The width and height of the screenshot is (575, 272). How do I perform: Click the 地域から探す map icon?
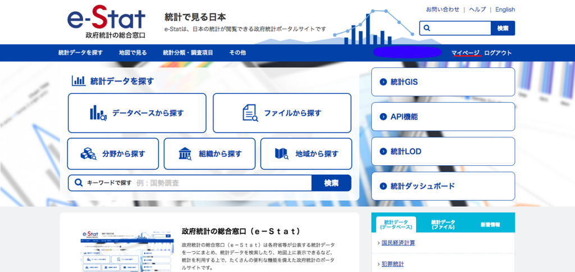(282, 154)
